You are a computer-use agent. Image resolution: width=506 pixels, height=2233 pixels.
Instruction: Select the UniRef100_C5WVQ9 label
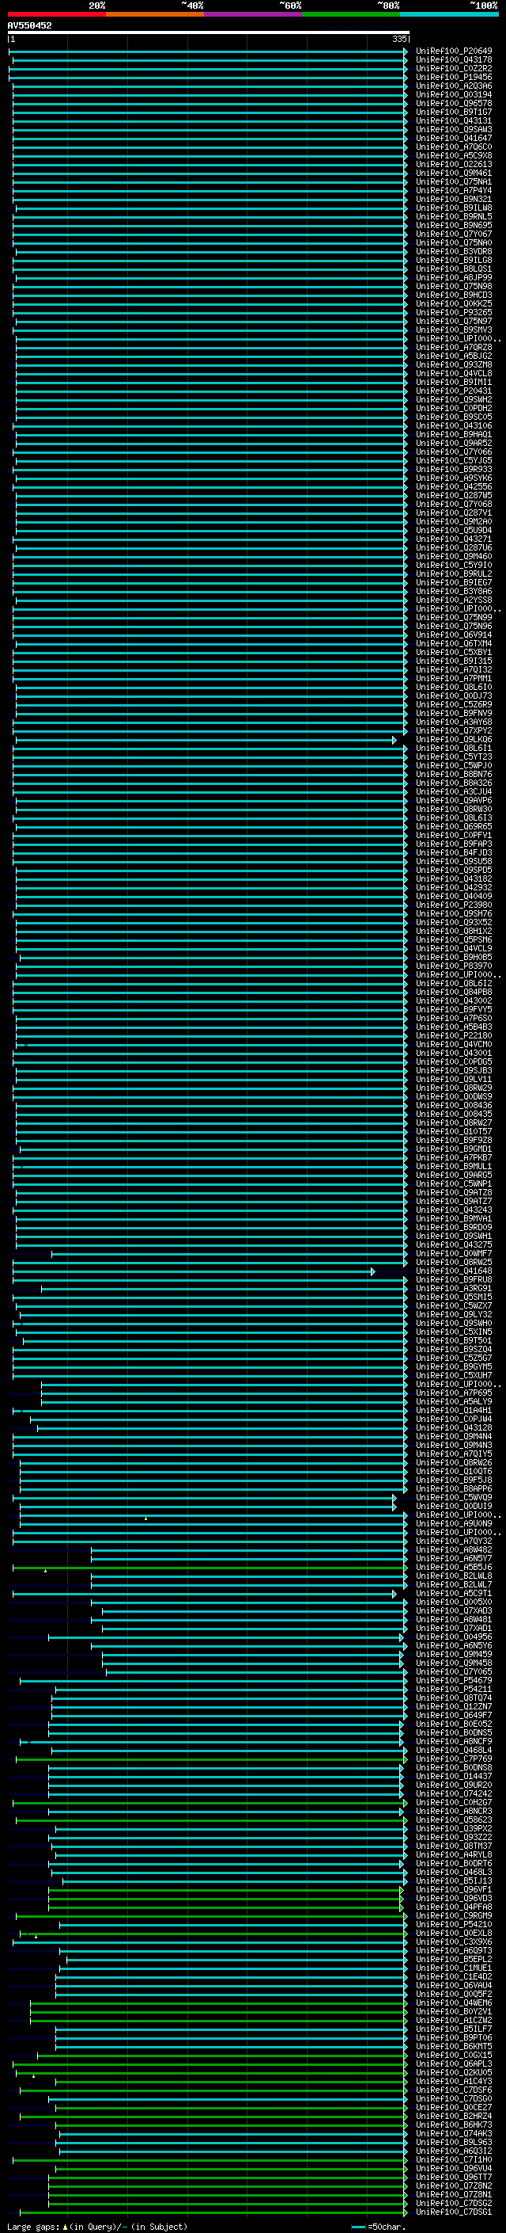point(454,1497)
